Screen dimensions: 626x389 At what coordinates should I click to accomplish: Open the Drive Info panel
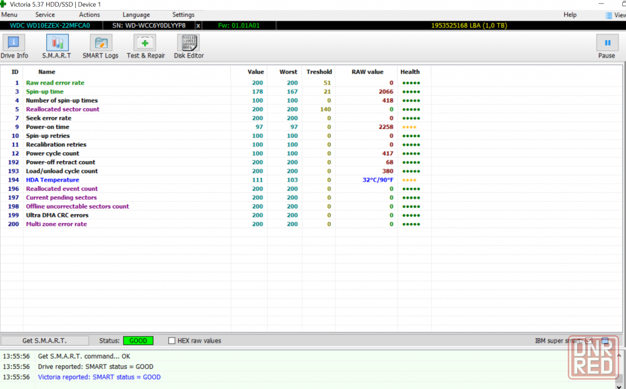click(14, 47)
